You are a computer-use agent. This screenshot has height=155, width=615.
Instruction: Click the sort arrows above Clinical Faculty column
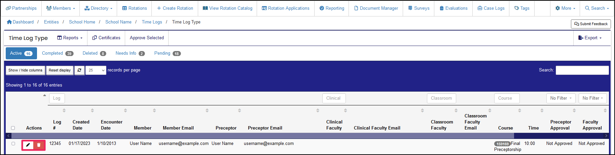pyautogui.click(x=345, y=110)
